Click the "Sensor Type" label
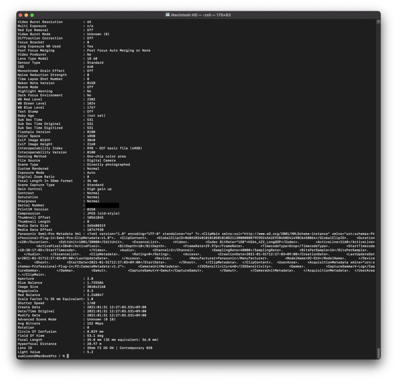Image resolution: width=397 pixels, height=381 pixels. tap(29, 63)
